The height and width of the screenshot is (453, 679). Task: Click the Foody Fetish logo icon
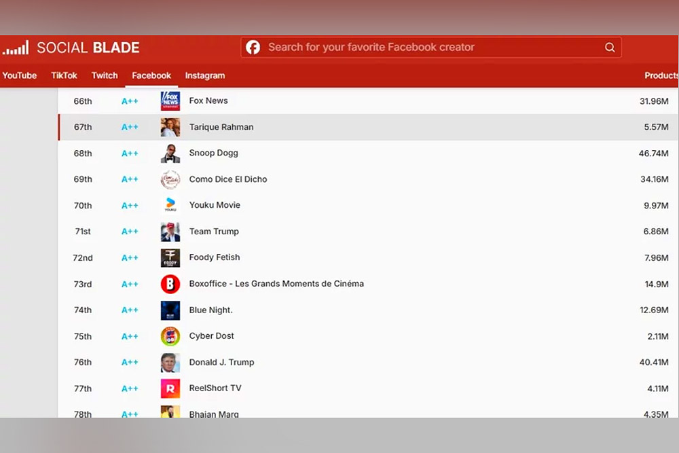pos(170,258)
